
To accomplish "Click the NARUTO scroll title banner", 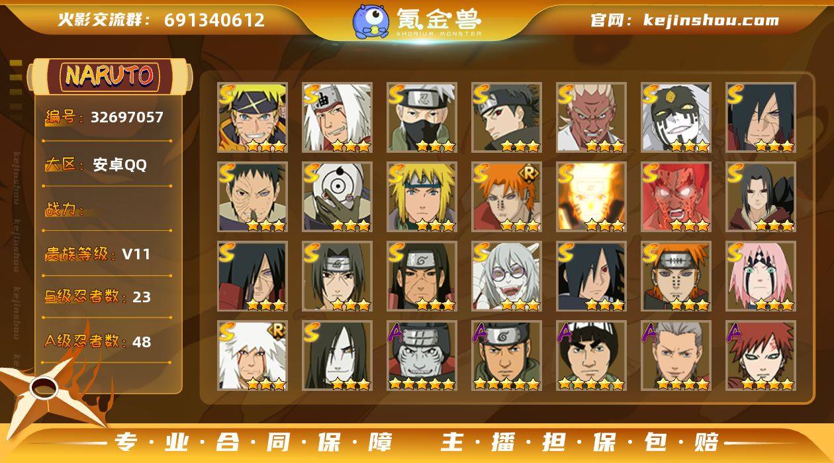I will coord(109,75).
